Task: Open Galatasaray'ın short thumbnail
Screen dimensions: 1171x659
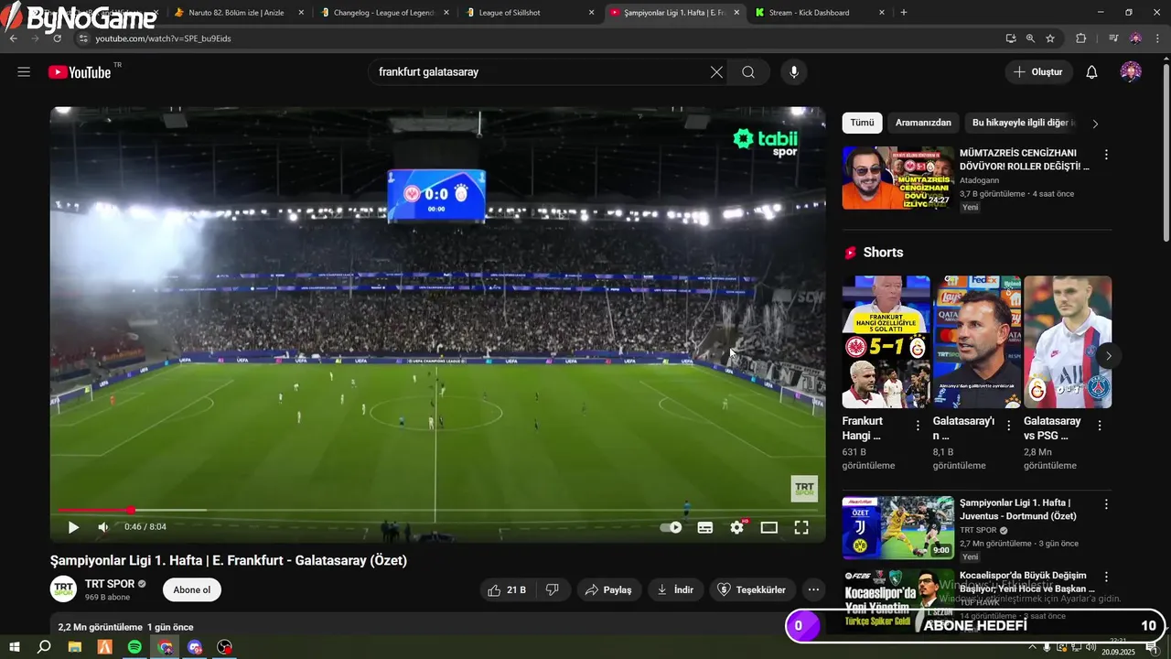Action: tap(977, 342)
